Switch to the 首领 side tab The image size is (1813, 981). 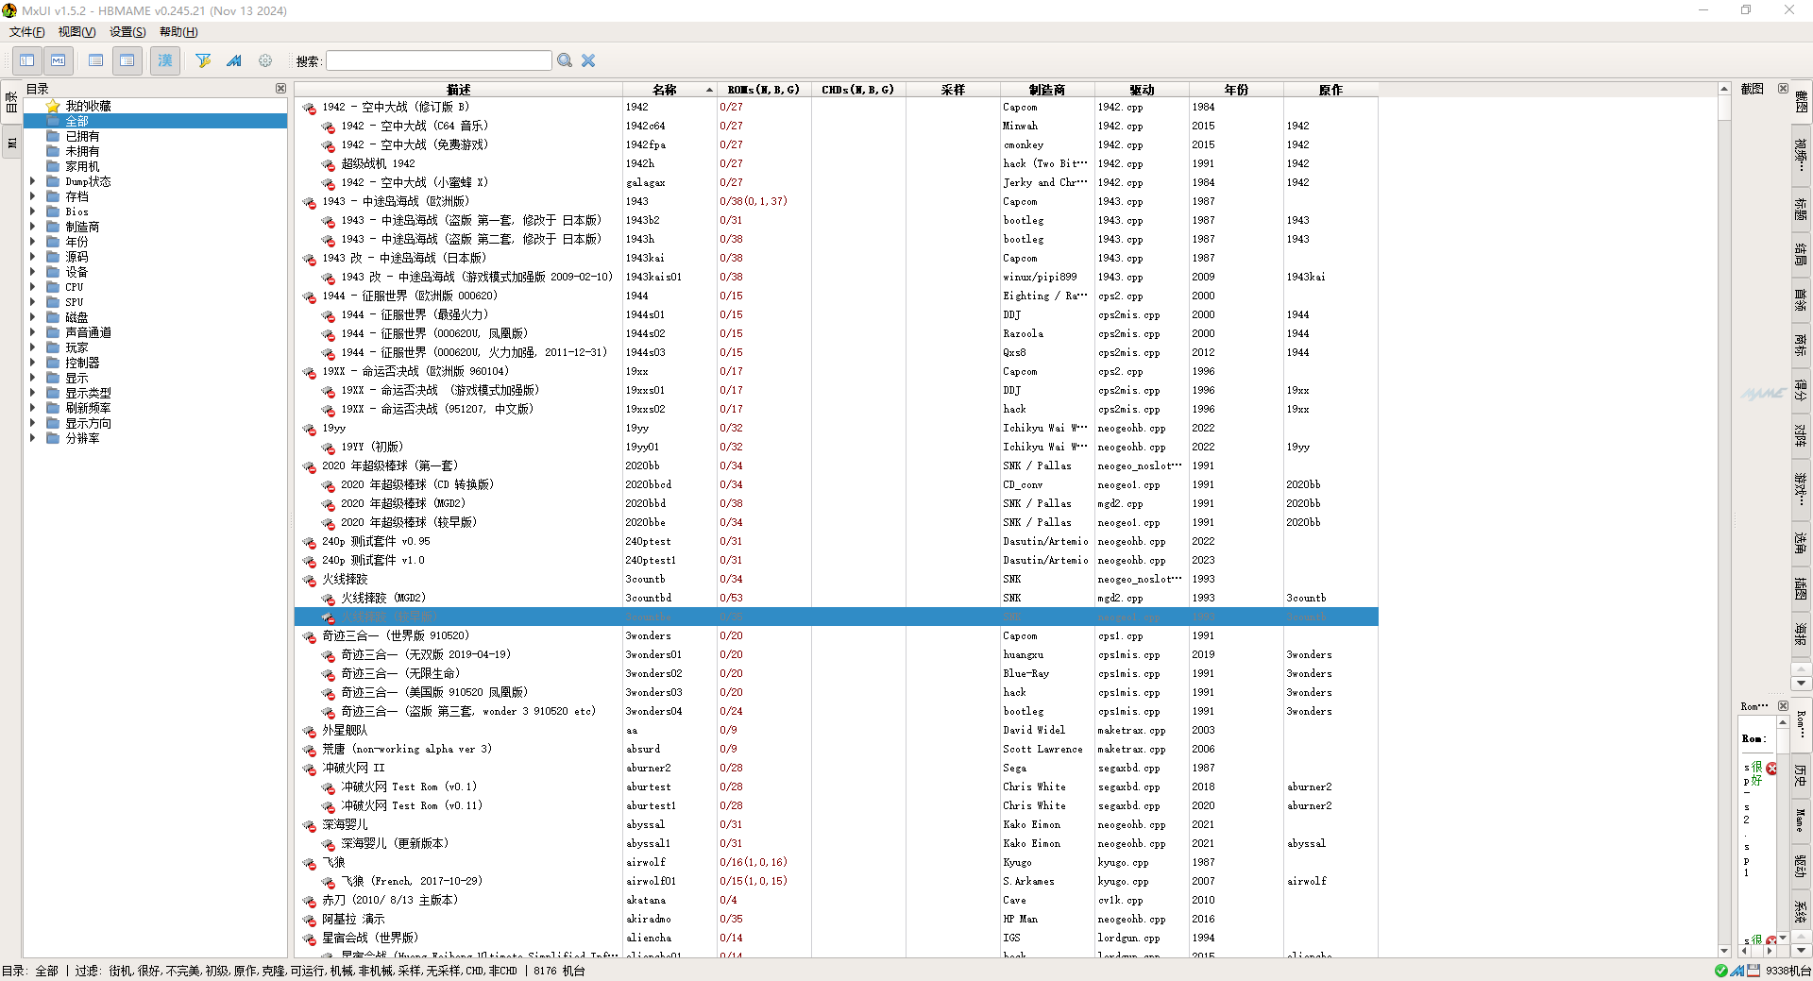[1801, 300]
